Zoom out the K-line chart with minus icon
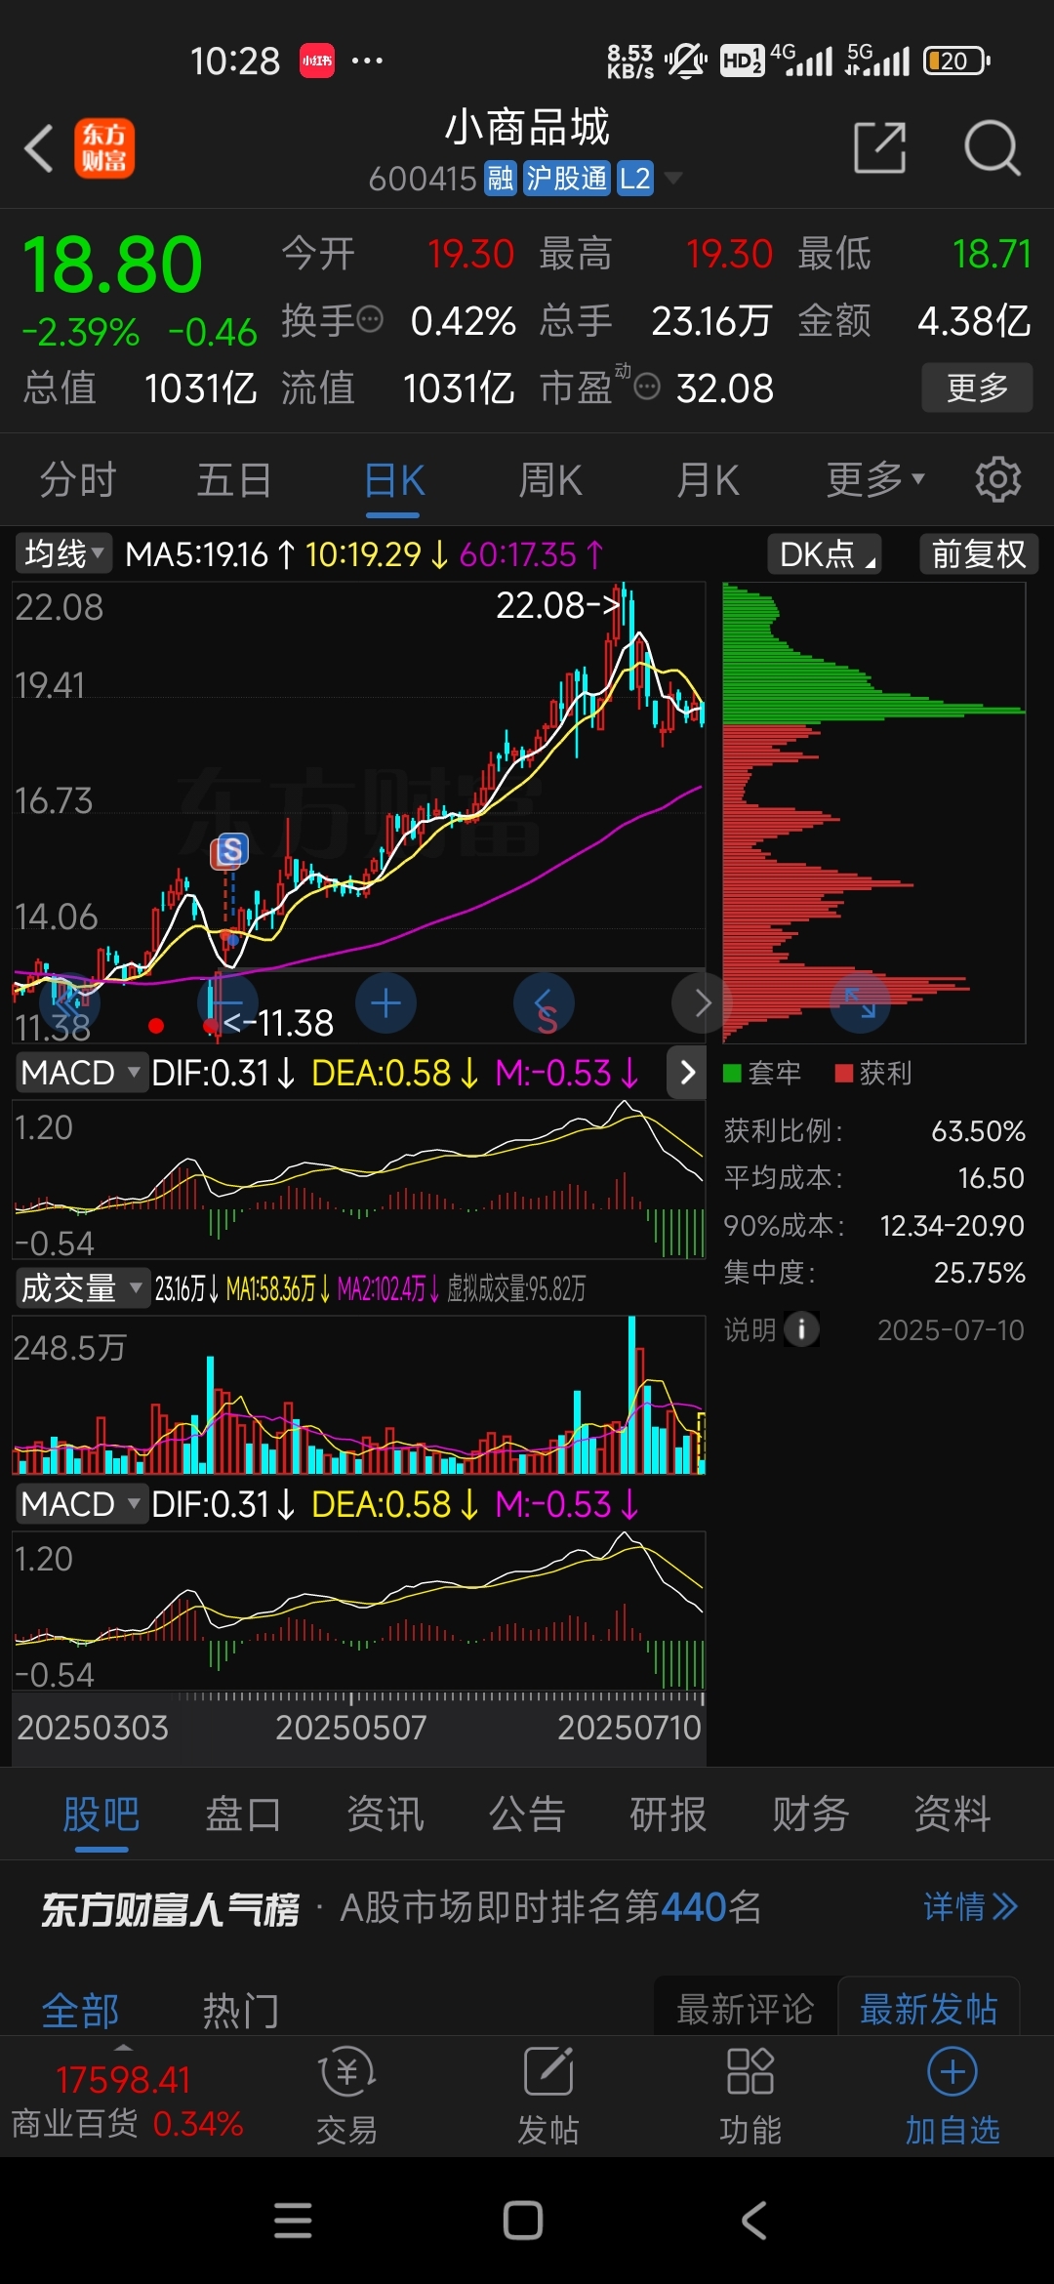The width and height of the screenshot is (1054, 2284). [227, 1002]
